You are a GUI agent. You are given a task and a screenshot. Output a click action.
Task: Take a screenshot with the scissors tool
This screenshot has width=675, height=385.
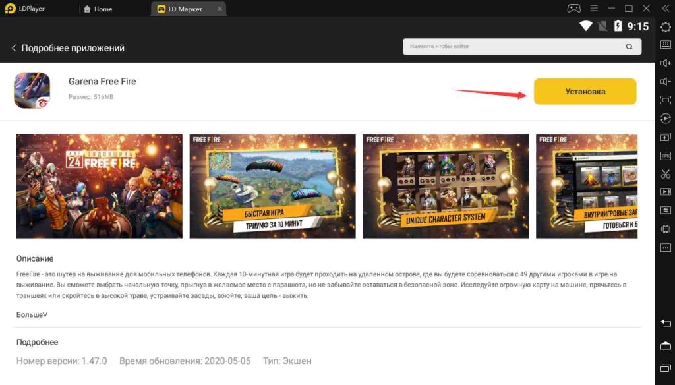click(666, 173)
